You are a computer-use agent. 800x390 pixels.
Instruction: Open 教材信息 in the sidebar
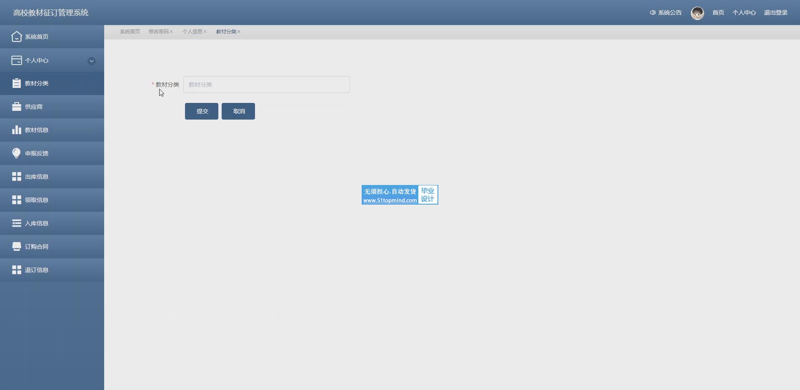52,130
